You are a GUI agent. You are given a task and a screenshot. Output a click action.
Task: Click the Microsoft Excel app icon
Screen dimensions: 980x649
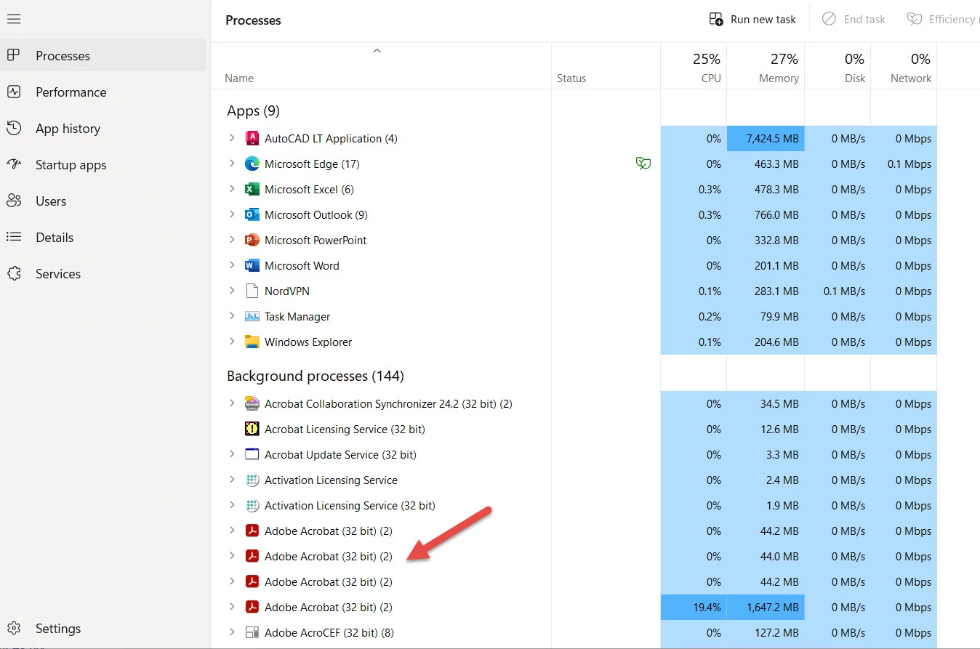pyautogui.click(x=252, y=189)
